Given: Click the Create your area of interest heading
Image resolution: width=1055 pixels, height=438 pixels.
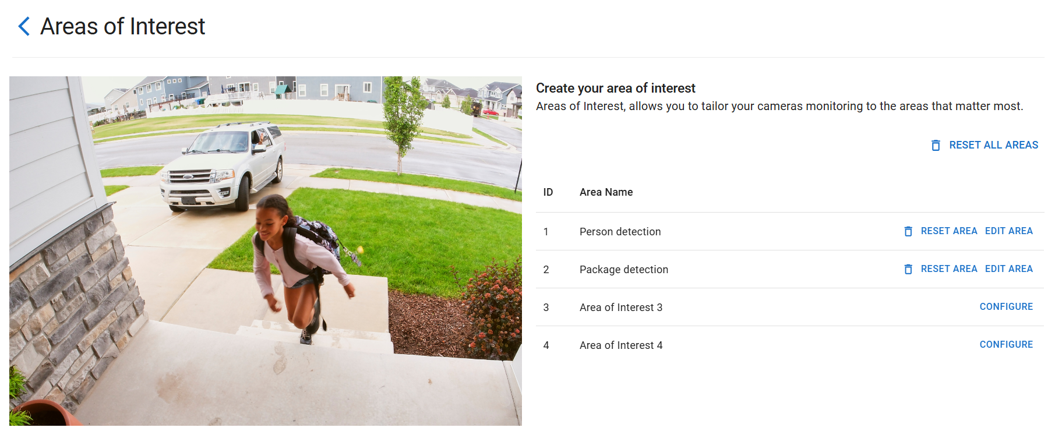Looking at the screenshot, I should [x=615, y=88].
